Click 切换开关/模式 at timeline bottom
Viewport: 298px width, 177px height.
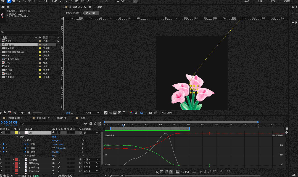click(64, 175)
